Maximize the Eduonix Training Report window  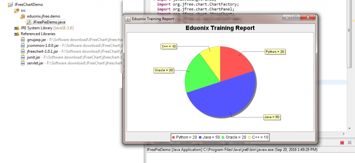point(295,17)
